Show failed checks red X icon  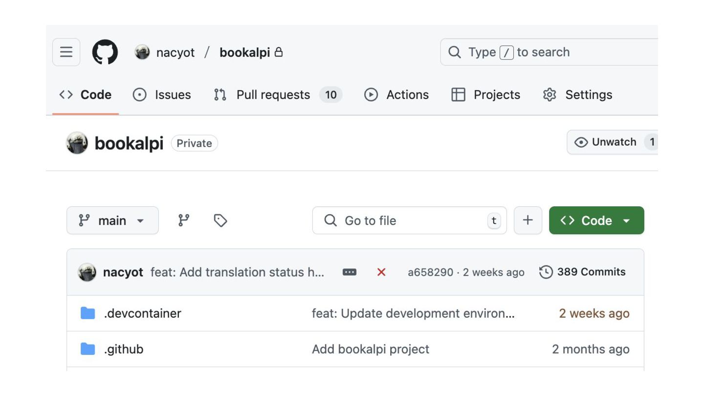pyautogui.click(x=381, y=272)
